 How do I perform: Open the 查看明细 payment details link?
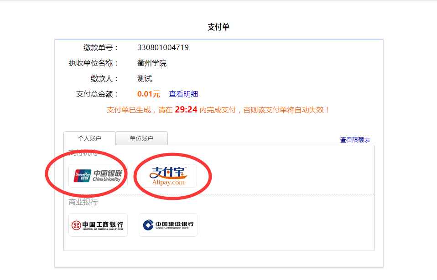183,94
